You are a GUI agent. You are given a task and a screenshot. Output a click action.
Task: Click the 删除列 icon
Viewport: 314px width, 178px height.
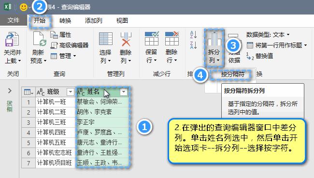[x=126, y=39]
